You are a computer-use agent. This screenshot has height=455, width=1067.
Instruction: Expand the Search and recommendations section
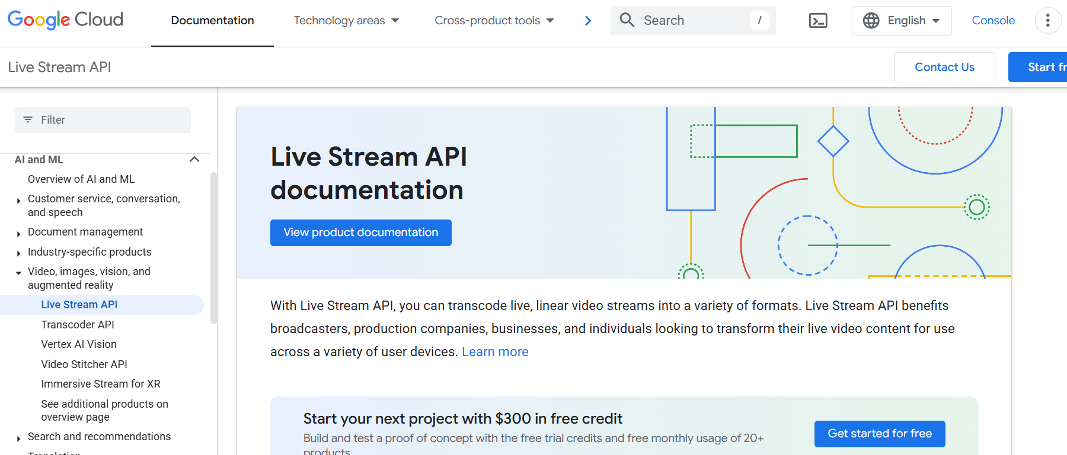pyautogui.click(x=18, y=438)
